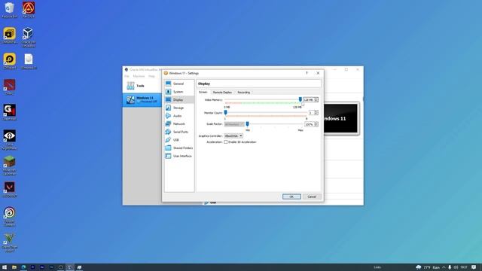Open the Valorant desktop shortcut

(10, 189)
